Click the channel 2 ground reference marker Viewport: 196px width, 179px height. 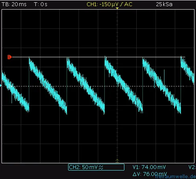point(10,86)
